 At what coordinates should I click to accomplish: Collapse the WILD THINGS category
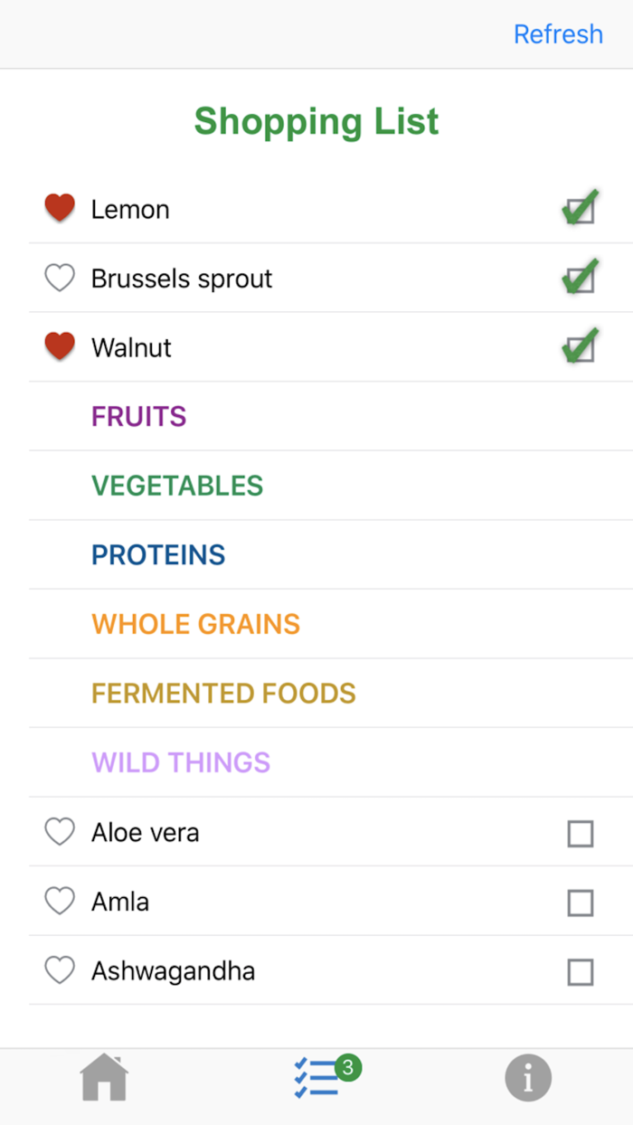pyautogui.click(x=180, y=762)
